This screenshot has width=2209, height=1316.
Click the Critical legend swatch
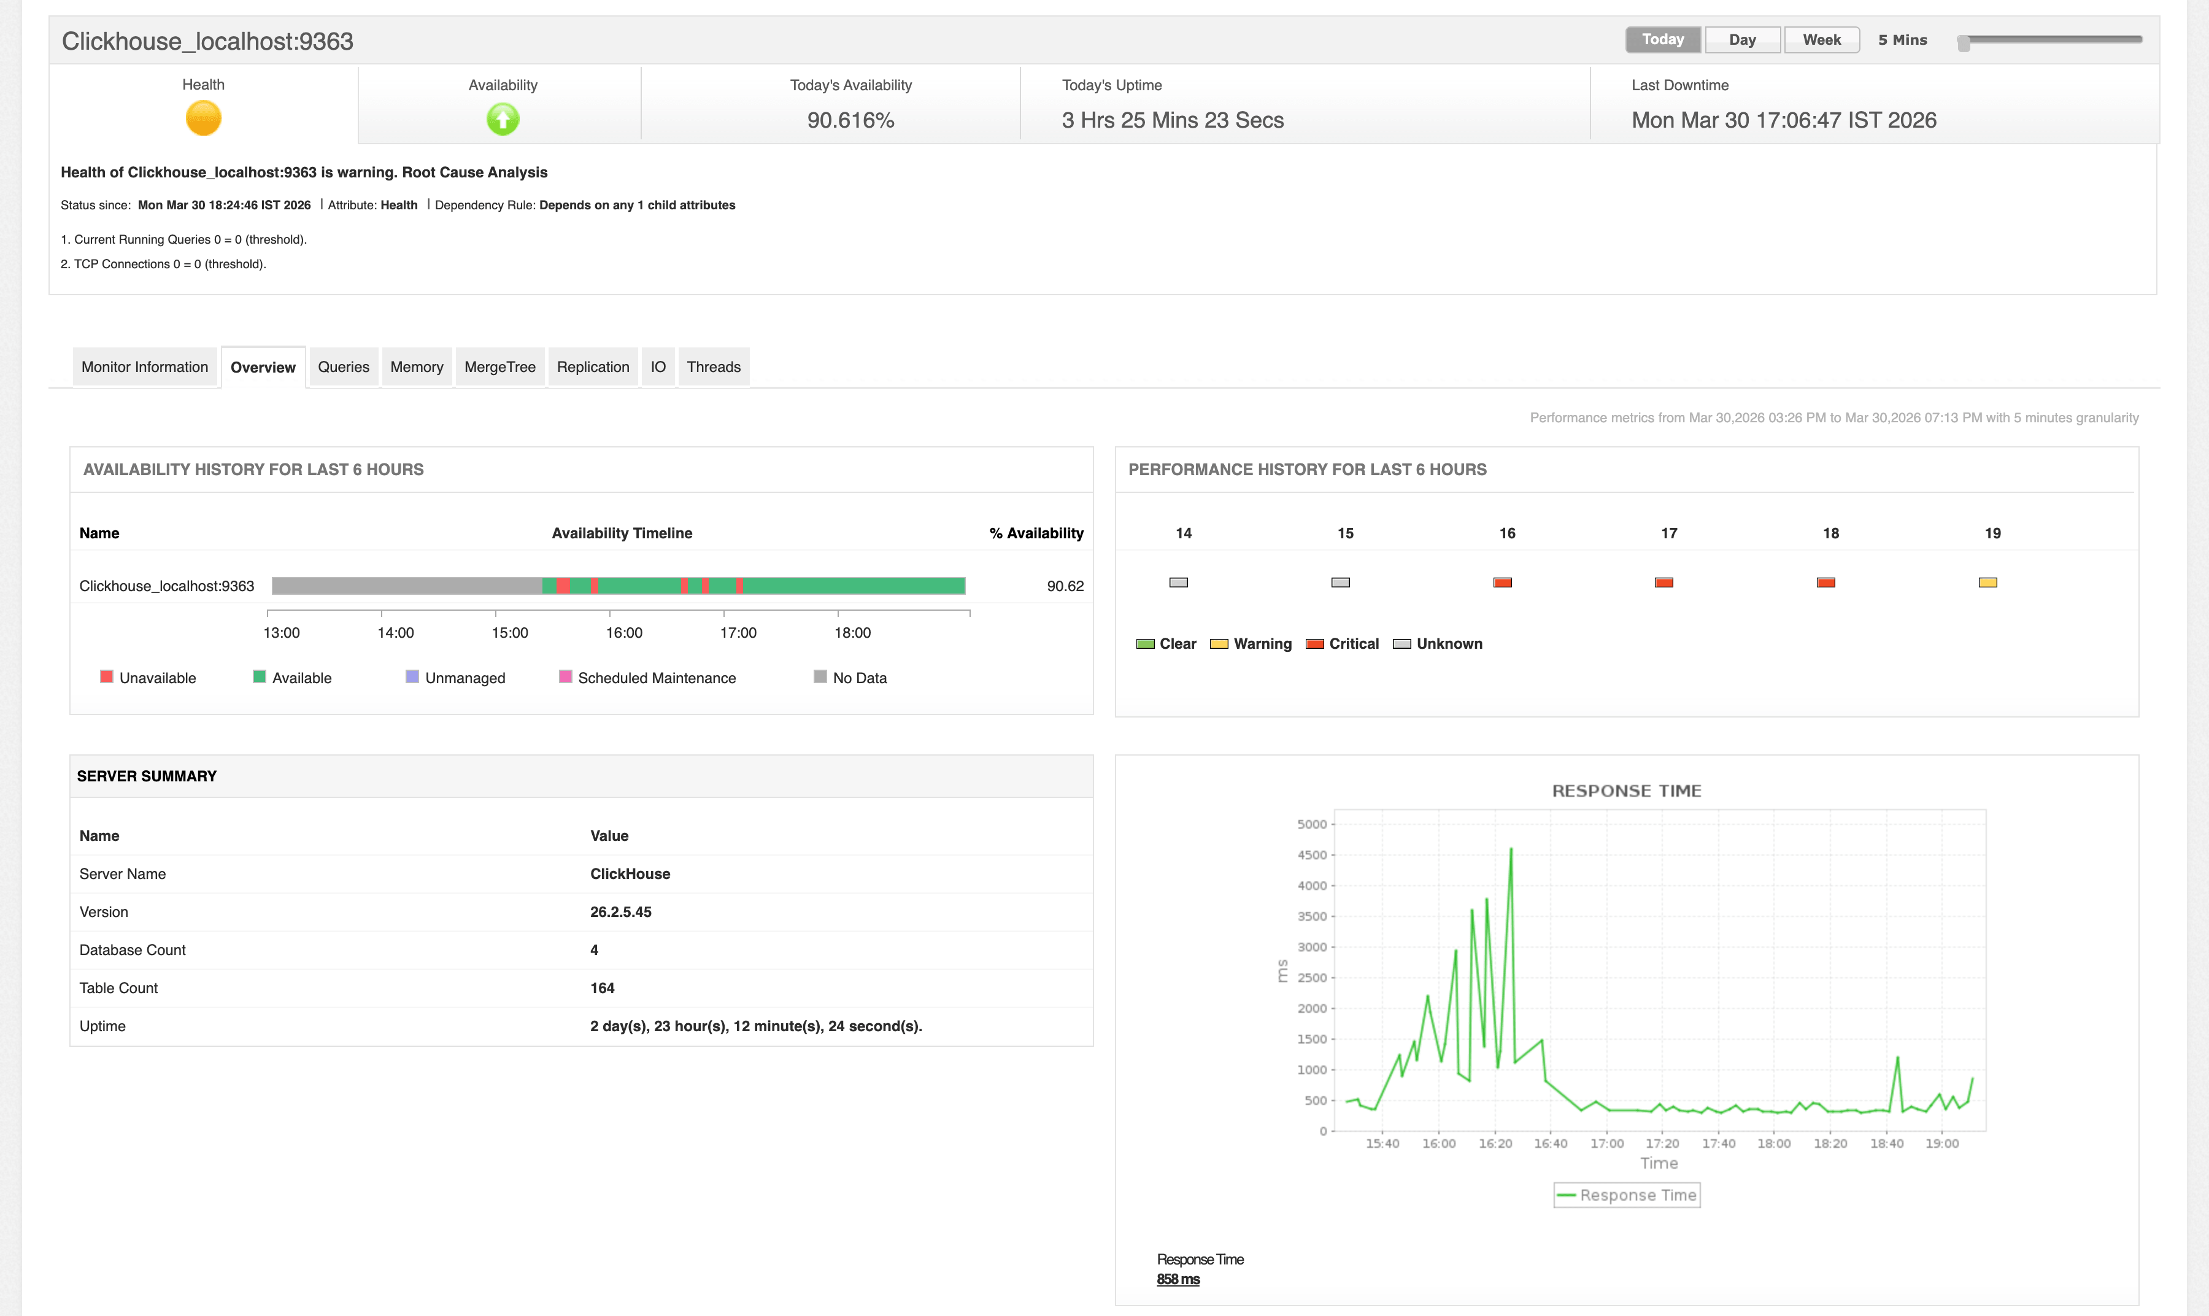1316,644
